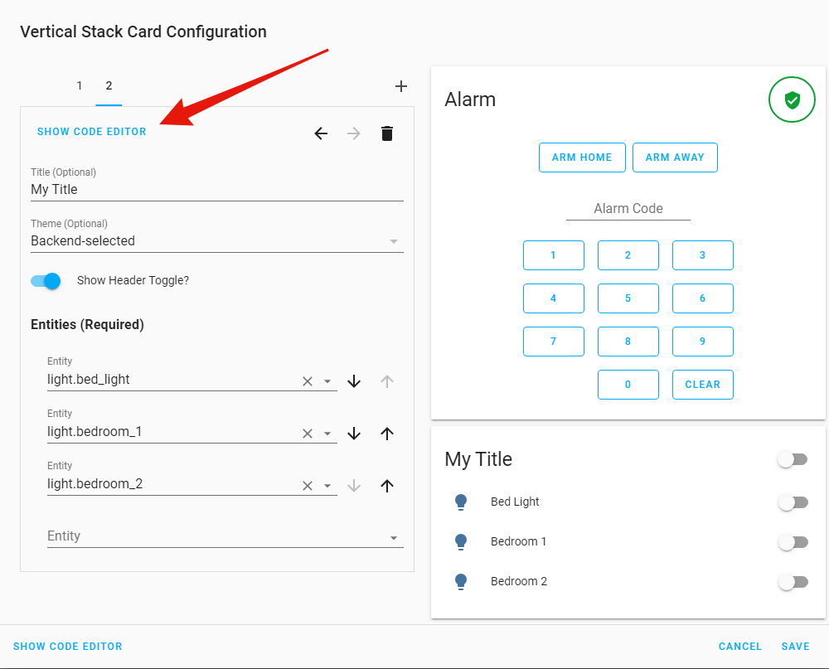Clear the light.bedroom_1 entity
829x669 pixels.
[x=308, y=434]
